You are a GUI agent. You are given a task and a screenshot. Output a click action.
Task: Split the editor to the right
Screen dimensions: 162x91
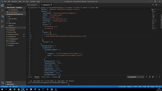pyautogui.click(x=156, y=5)
